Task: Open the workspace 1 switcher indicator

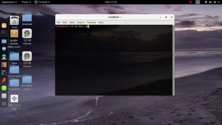Action: (198, 2)
